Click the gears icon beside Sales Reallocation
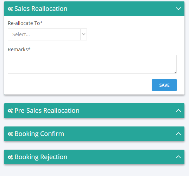Screen dimensions: 189x176 click(10, 9)
